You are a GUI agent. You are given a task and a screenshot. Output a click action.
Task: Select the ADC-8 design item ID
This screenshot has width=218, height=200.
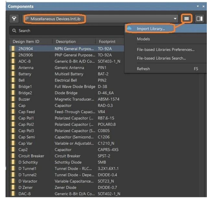25,61
